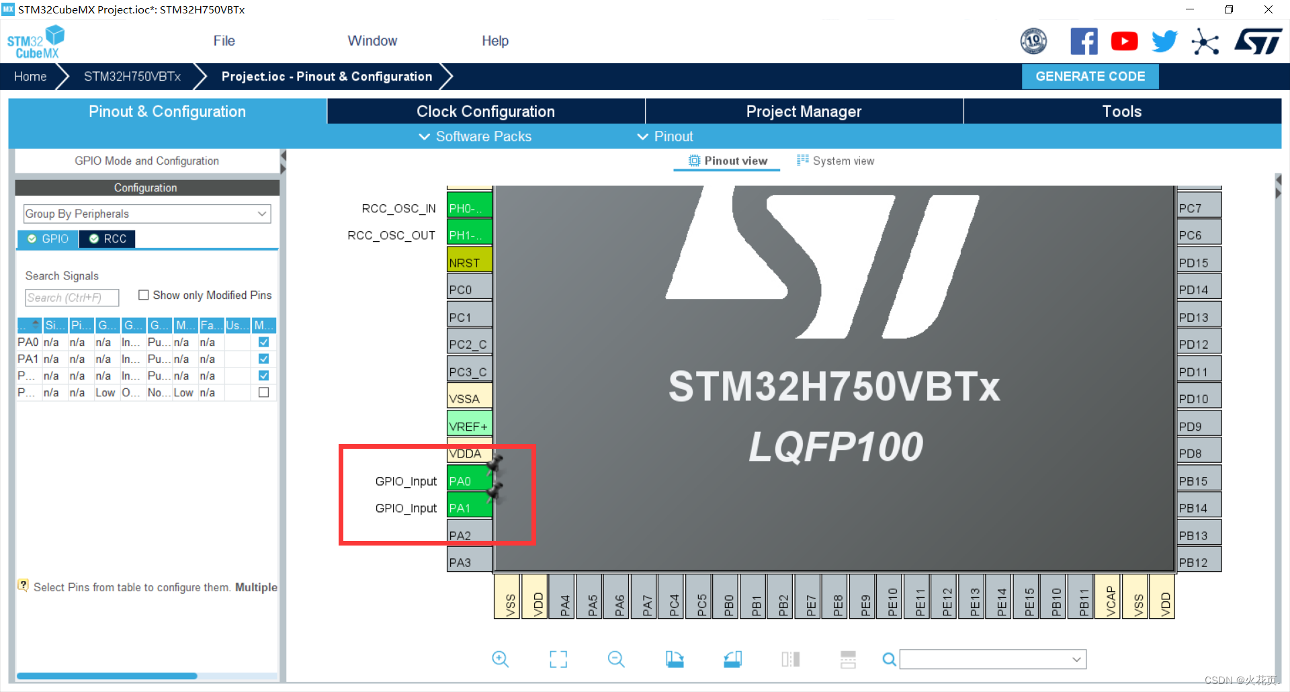This screenshot has height=692, width=1290.
Task: Open the 10-year anniversary badge icon
Action: point(1033,41)
